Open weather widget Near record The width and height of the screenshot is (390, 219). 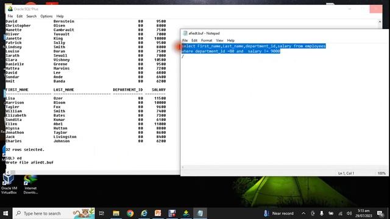pyautogui.click(x=278, y=214)
